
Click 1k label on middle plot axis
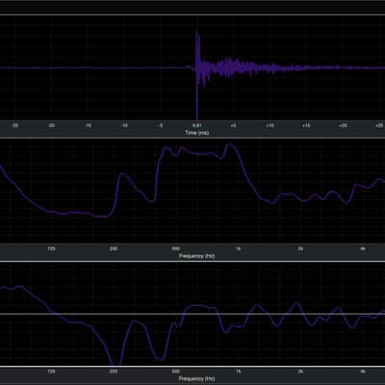238,248
